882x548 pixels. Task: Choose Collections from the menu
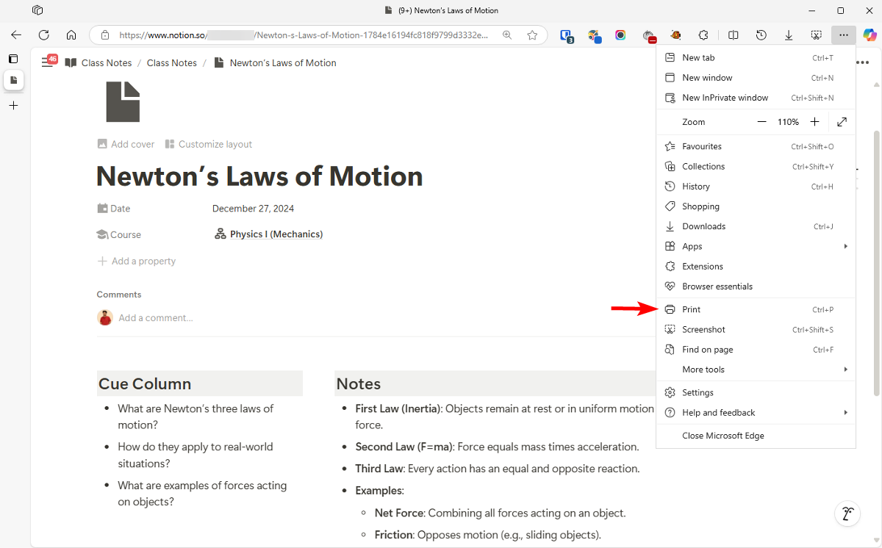(x=703, y=166)
